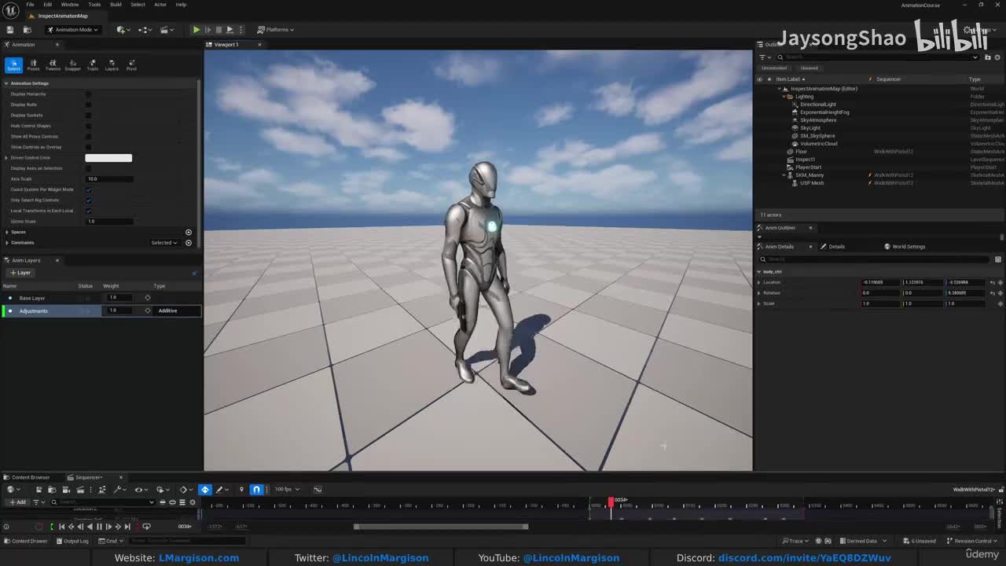Click the Sequencer horizontal scrollbar
The image size is (1006, 566).
click(440, 527)
